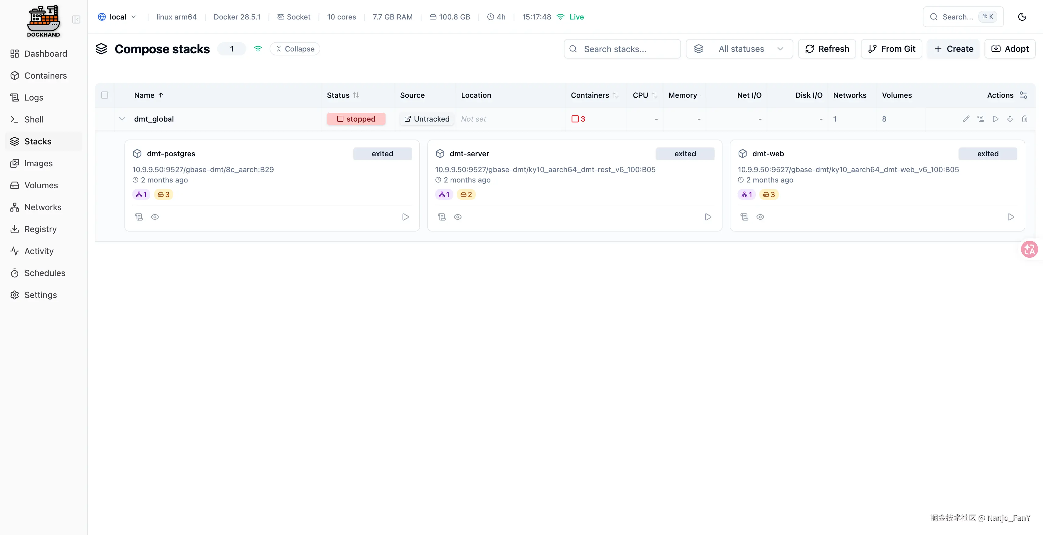Start the dmt_global stack with play icon
The width and height of the screenshot is (1043, 535).
point(996,119)
